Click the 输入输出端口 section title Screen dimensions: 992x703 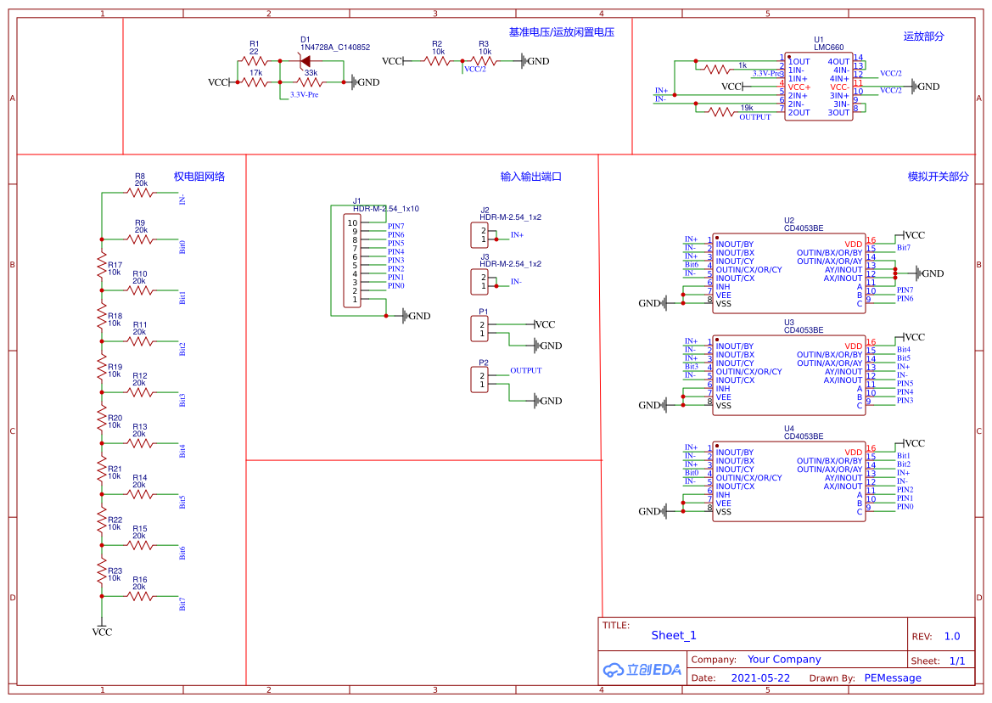click(x=531, y=177)
